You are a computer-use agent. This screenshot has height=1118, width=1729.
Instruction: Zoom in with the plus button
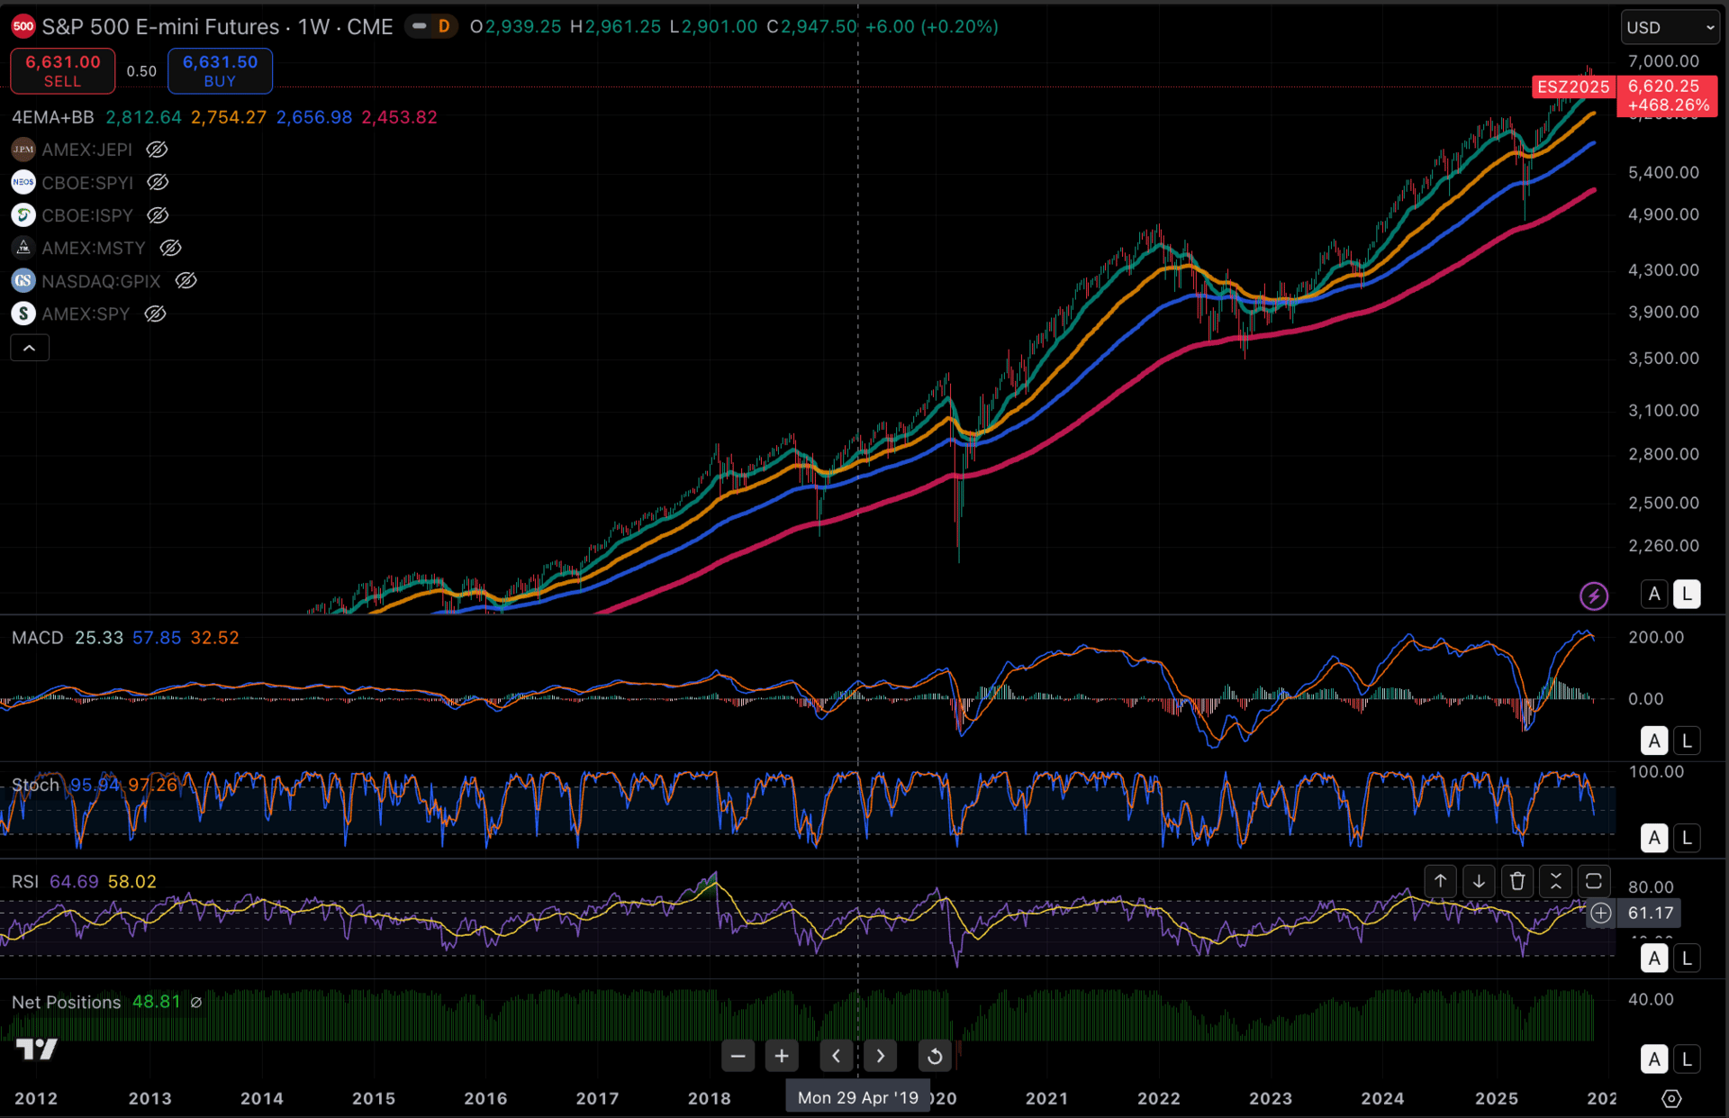[x=781, y=1056]
